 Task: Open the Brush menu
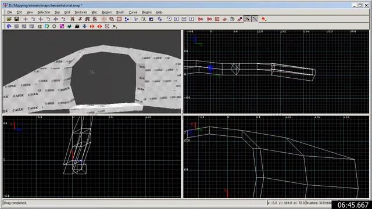pyautogui.click(x=120, y=12)
